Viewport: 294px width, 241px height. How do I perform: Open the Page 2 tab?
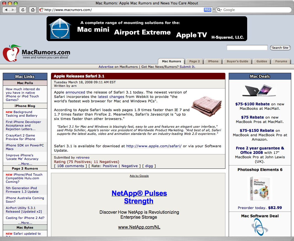195,61
